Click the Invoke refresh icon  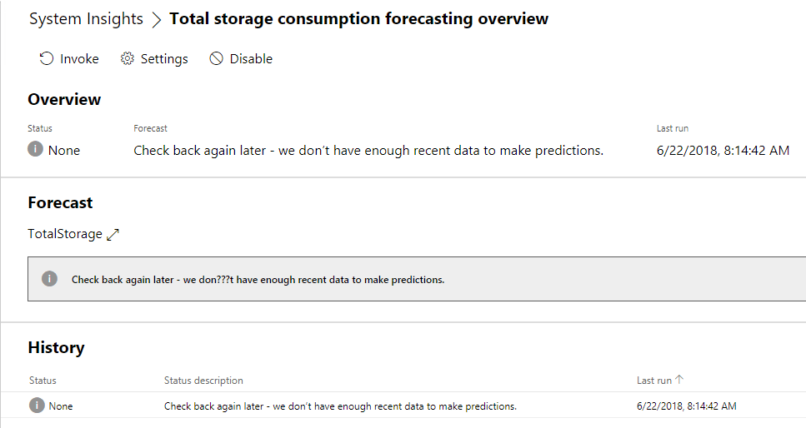pos(47,58)
